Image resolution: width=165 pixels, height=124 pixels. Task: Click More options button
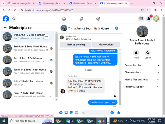click(x=106, y=45)
